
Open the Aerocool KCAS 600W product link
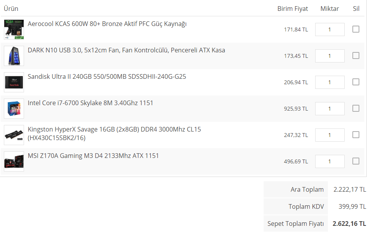(x=107, y=24)
